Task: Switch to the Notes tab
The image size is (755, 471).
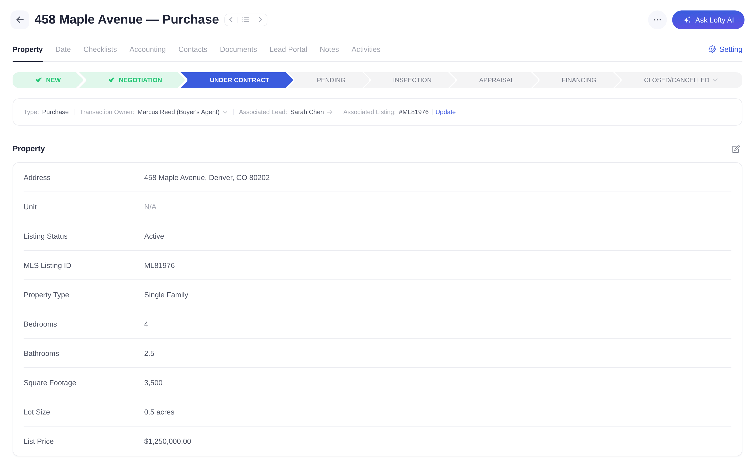Action: coord(329,49)
